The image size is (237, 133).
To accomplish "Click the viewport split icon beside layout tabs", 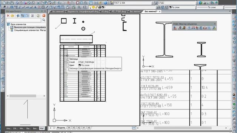I will (134, 128).
